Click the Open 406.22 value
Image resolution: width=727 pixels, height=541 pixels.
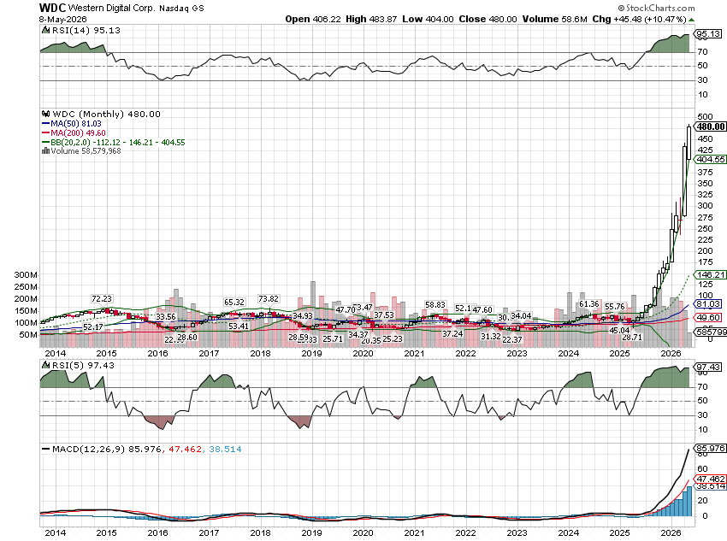tap(313, 19)
